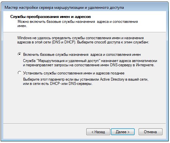Click label 'Установить службы сопоставления имен позднее'

(74, 73)
